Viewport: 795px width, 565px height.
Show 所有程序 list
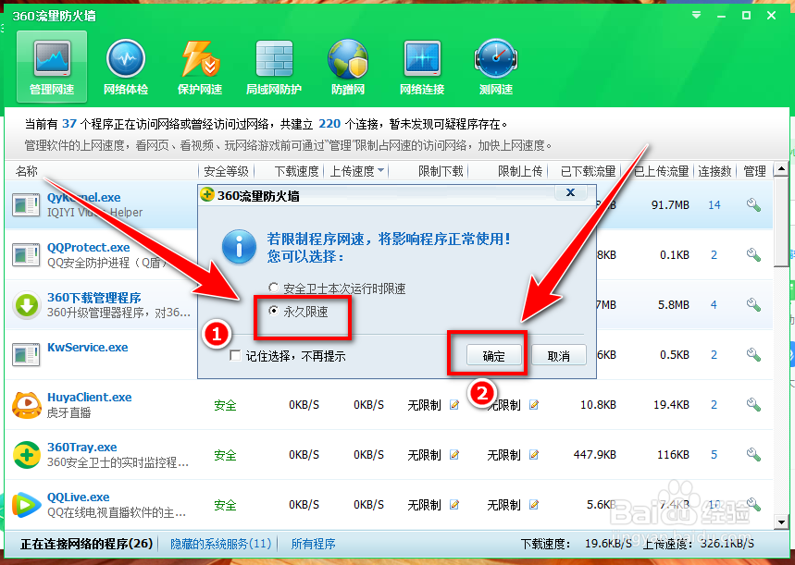coord(314,545)
